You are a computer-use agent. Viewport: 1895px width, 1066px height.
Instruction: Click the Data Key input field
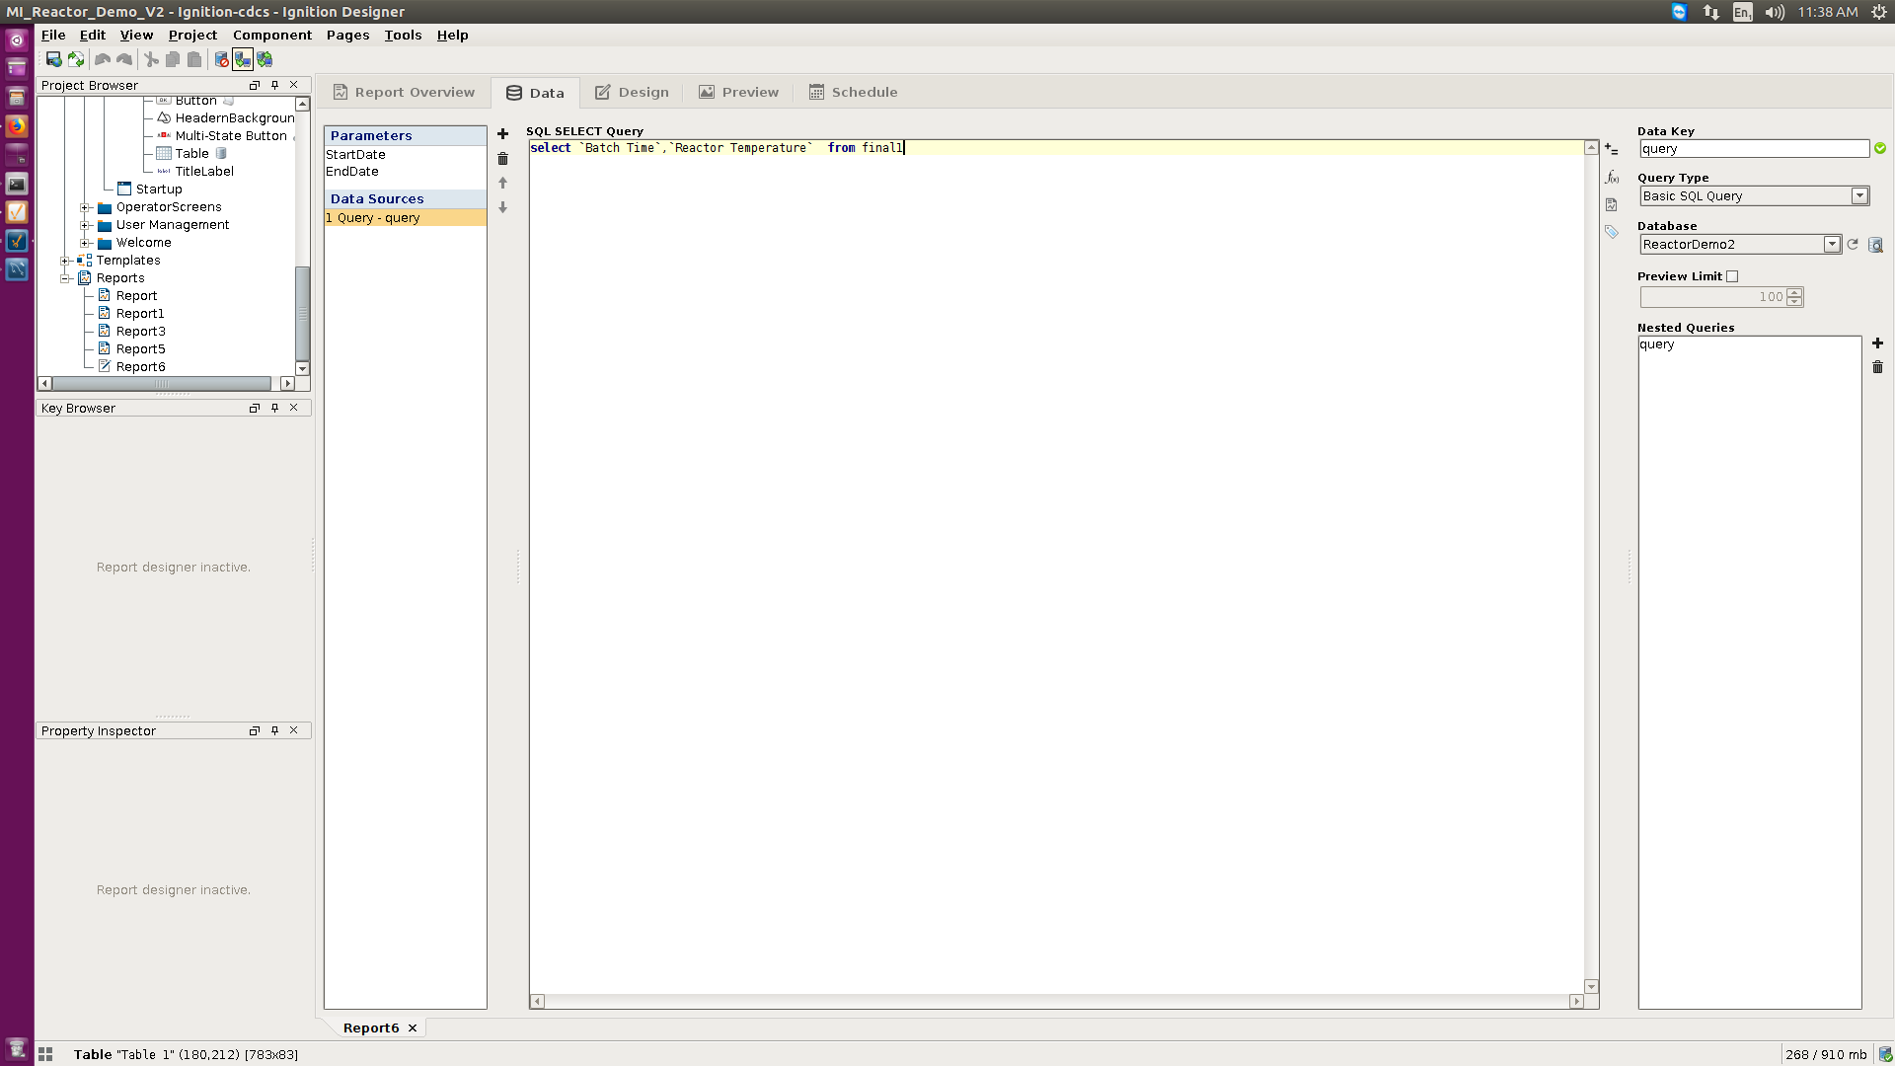(1754, 149)
